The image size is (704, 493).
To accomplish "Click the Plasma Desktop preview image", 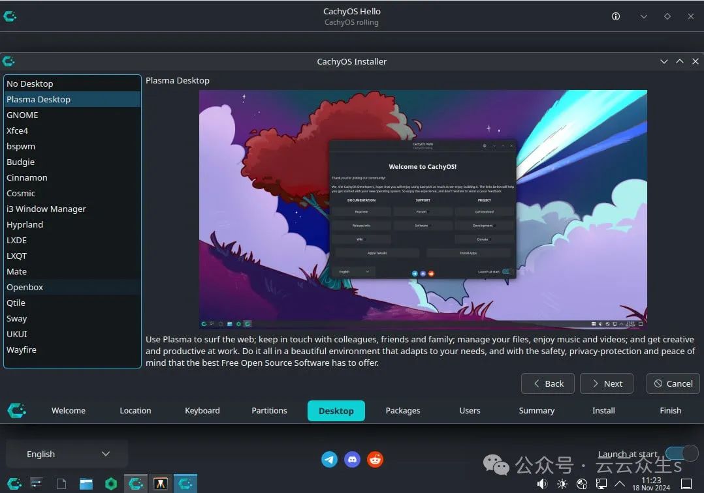I will pos(423,209).
